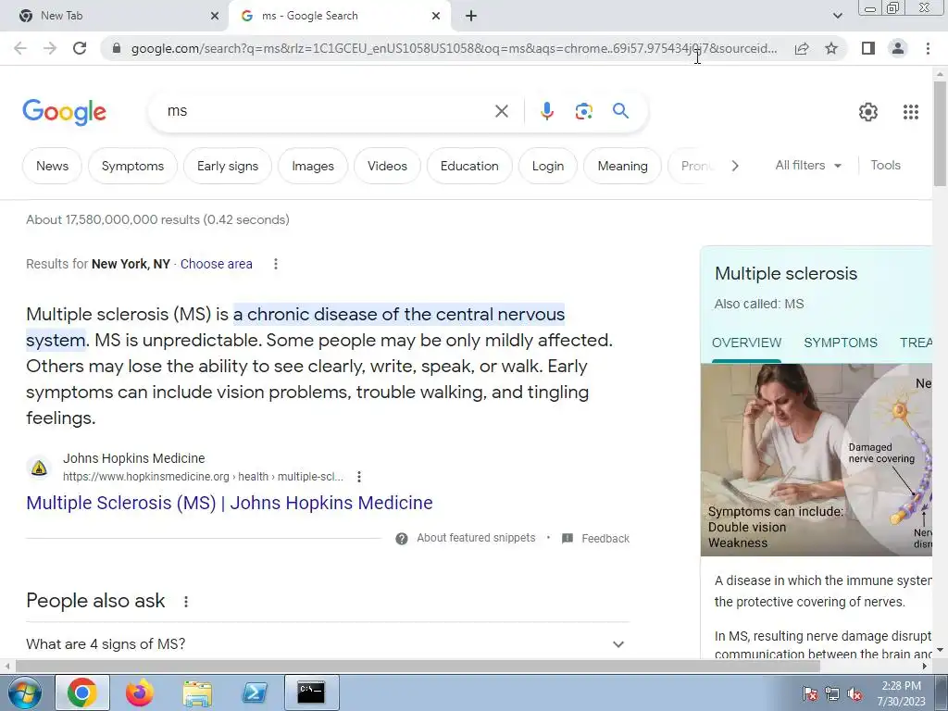Select the Images filter chip
The height and width of the screenshot is (711, 948).
313,167
